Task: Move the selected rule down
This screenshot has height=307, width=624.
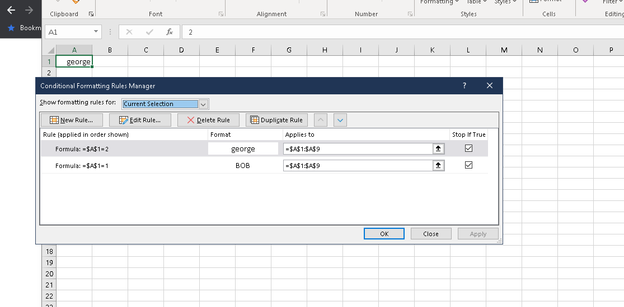Action: coord(340,120)
